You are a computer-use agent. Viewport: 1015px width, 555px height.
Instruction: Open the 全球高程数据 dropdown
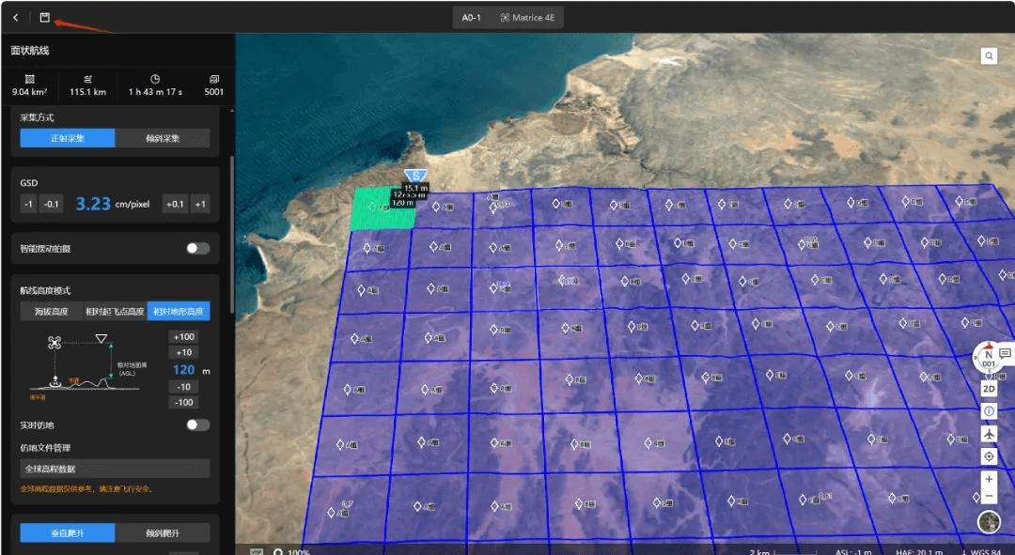115,469
